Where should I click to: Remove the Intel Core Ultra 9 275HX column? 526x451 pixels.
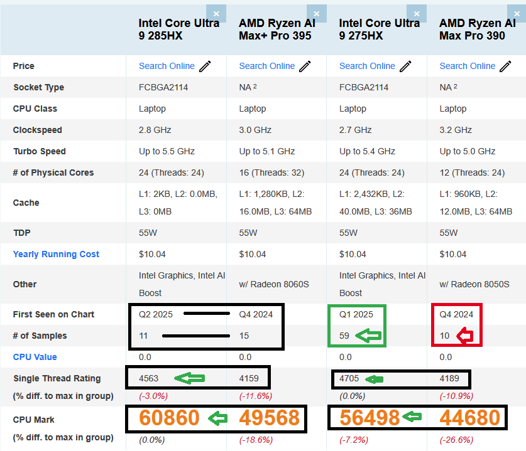point(417,14)
